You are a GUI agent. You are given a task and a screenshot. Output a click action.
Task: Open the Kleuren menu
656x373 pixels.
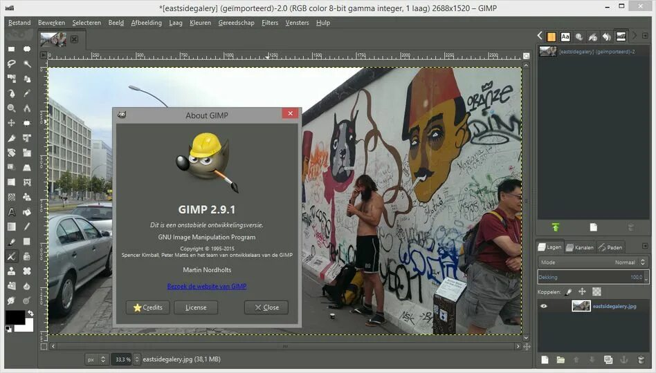pos(200,23)
